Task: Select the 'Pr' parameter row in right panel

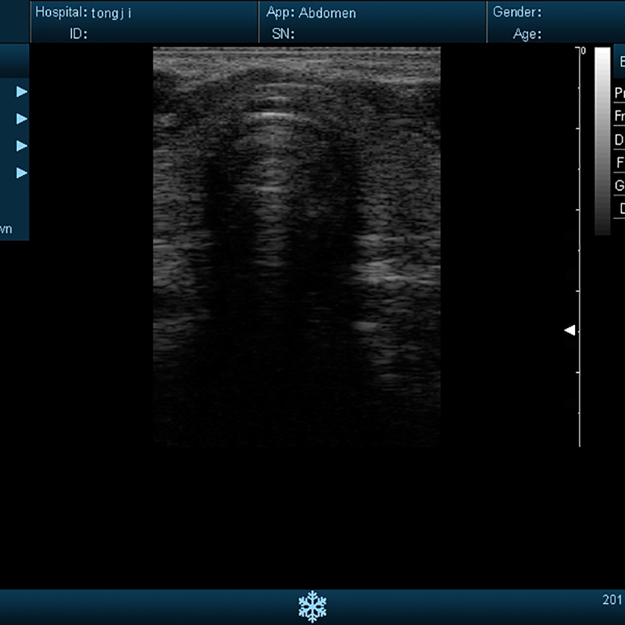Action: 620,92
